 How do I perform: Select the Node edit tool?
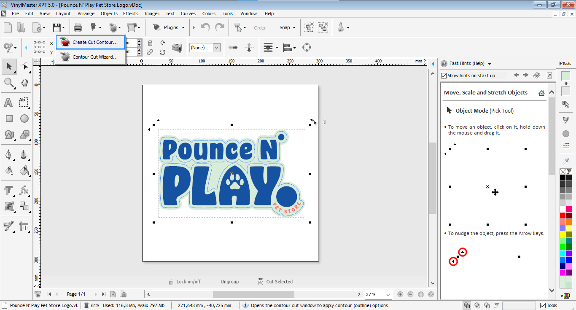click(x=24, y=66)
